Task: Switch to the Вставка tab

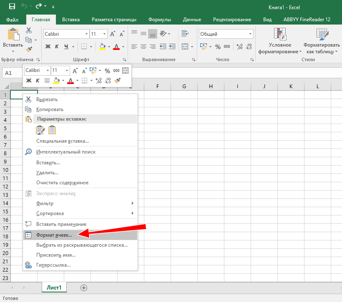Action: click(x=71, y=20)
